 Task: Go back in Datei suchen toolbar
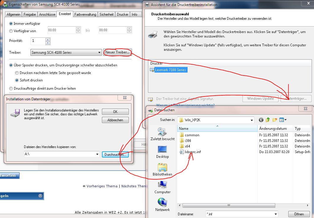pos(261,120)
